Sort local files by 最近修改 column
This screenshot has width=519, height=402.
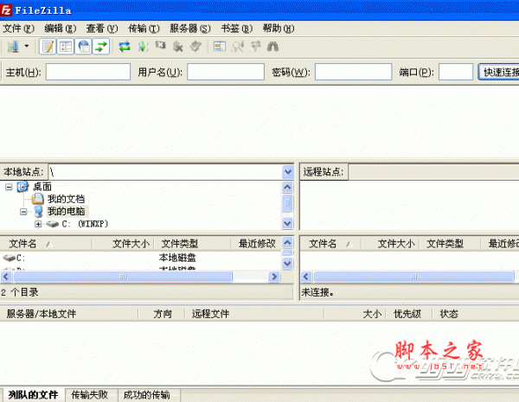pyautogui.click(x=257, y=244)
